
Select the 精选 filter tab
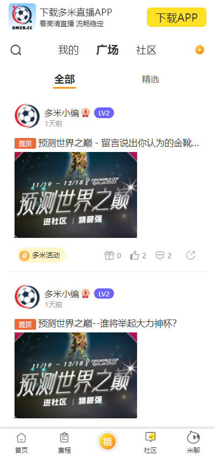(150, 79)
